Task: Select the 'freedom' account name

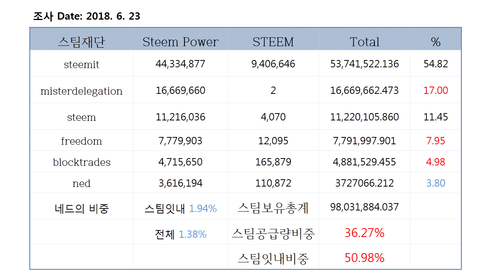Action: tap(81, 141)
